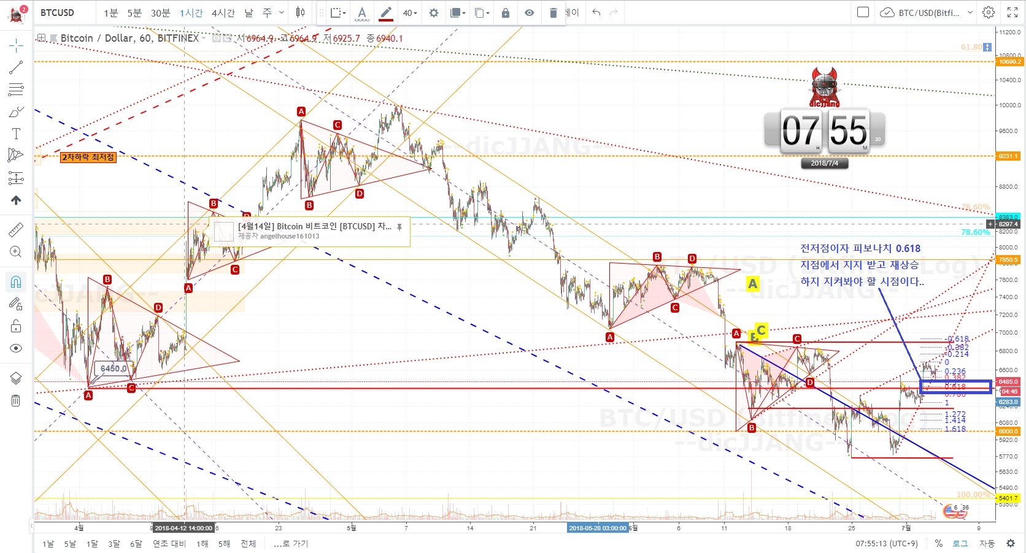Select the 1날 date range
This screenshot has height=553, width=1026.
coord(48,544)
